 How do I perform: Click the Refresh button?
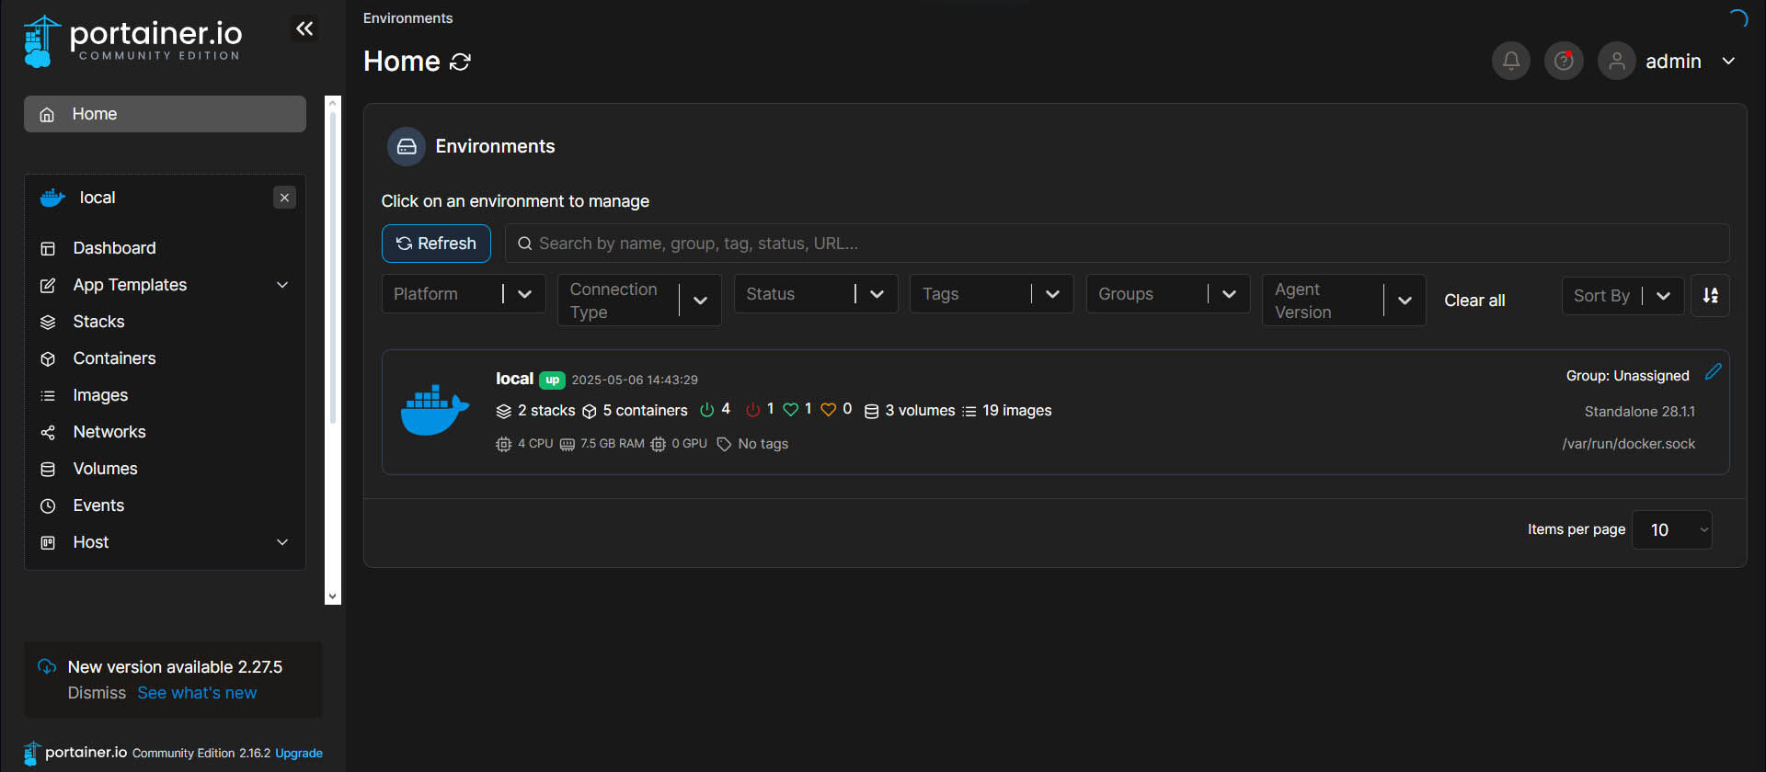pyautogui.click(x=436, y=244)
